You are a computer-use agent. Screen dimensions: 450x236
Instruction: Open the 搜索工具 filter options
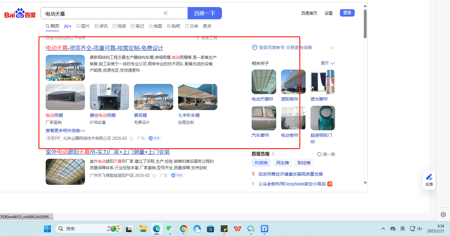pyautogui.click(x=207, y=38)
